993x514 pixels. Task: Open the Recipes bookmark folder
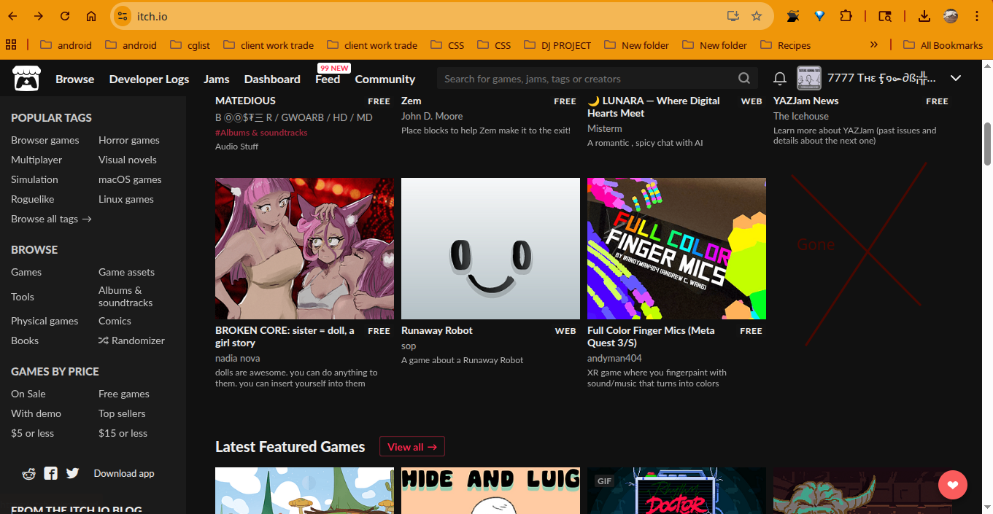click(x=785, y=45)
